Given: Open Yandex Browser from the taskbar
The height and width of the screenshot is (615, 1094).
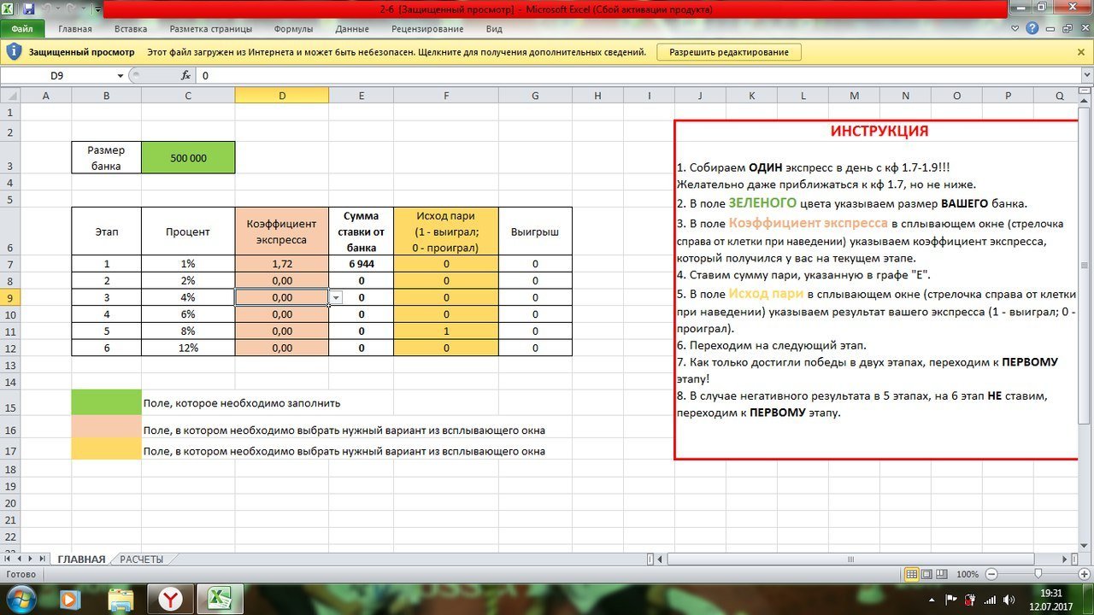Looking at the screenshot, I should (171, 598).
